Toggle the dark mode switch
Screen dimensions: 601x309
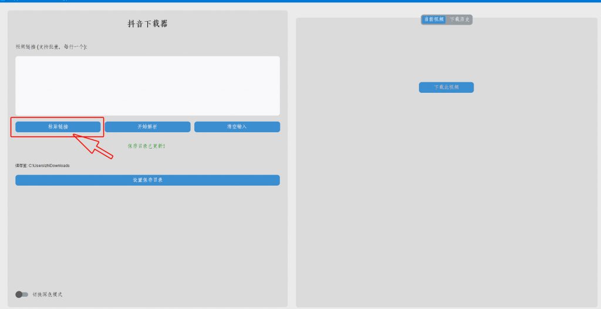(22, 294)
